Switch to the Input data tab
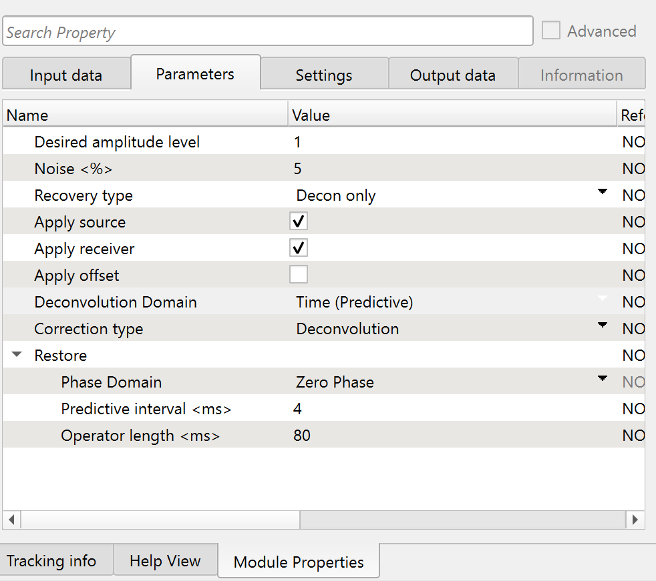This screenshot has height=581, width=656. [65, 75]
